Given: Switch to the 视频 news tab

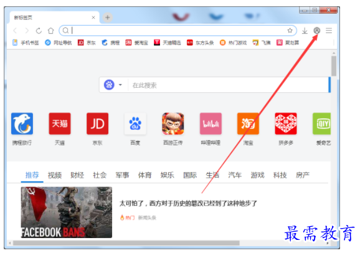Looking at the screenshot, I should 55,175.
